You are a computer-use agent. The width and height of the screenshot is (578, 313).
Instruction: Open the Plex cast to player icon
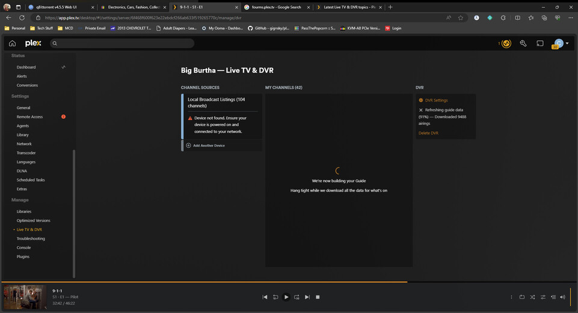tap(540, 43)
